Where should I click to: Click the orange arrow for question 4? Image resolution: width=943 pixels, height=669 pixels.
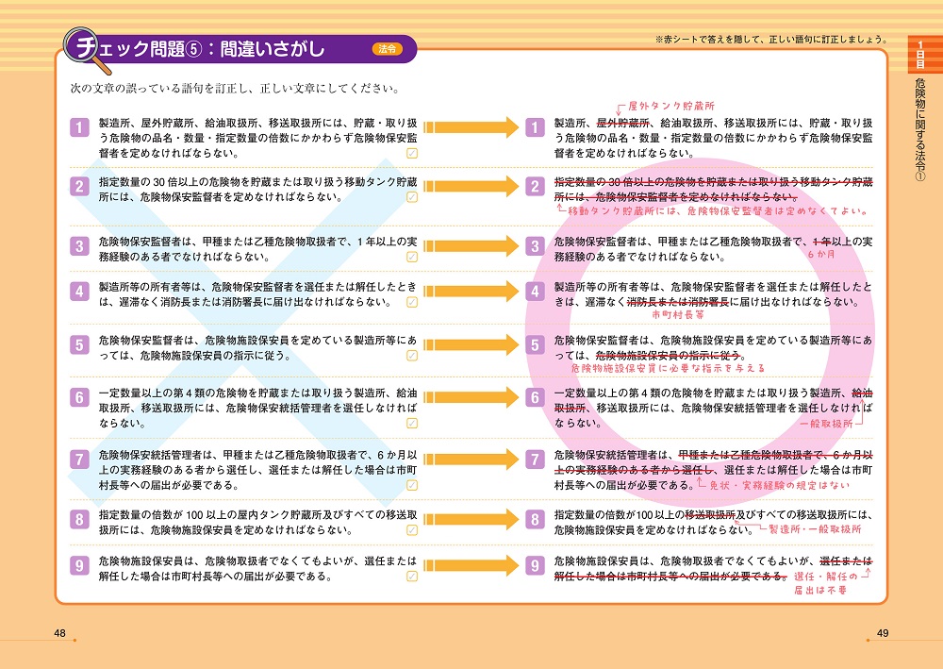coord(471,292)
